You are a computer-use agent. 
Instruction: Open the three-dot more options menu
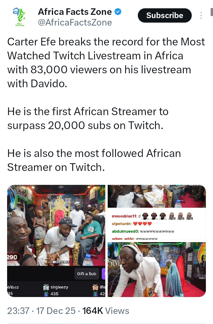201,16
